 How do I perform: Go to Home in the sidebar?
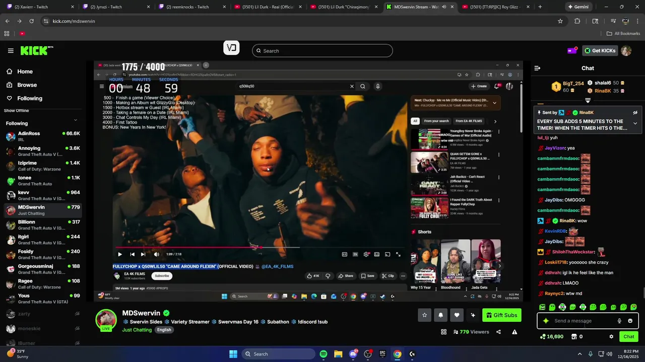click(20, 71)
